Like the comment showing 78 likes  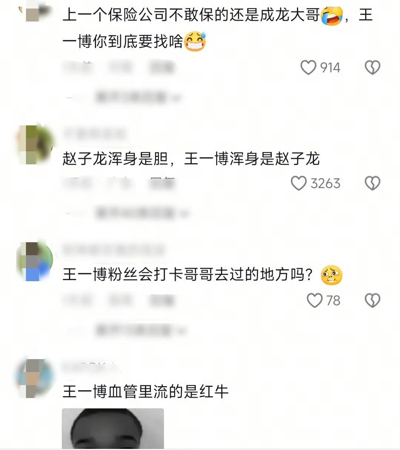(x=315, y=300)
